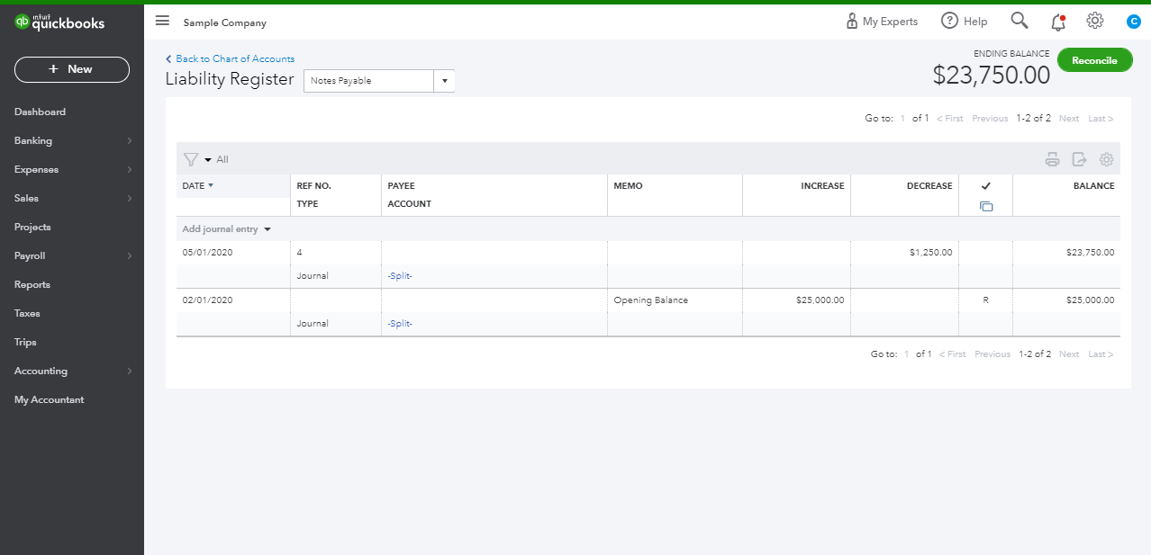Open the search magnifier icon
The width and height of the screenshot is (1151, 555).
1019,21
